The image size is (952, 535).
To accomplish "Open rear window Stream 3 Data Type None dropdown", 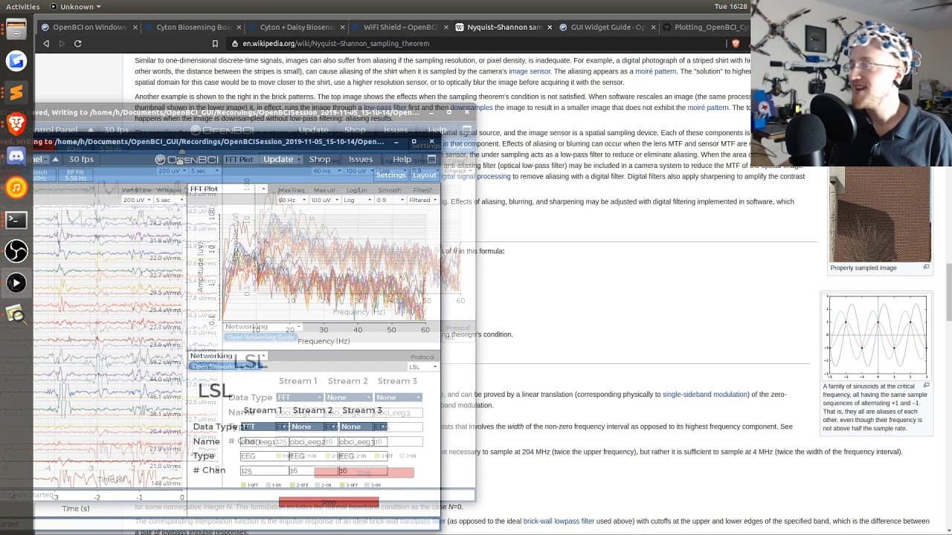I will tap(398, 398).
